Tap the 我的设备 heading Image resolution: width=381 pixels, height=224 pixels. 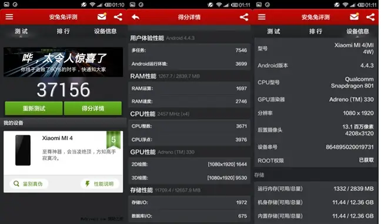click(14, 123)
